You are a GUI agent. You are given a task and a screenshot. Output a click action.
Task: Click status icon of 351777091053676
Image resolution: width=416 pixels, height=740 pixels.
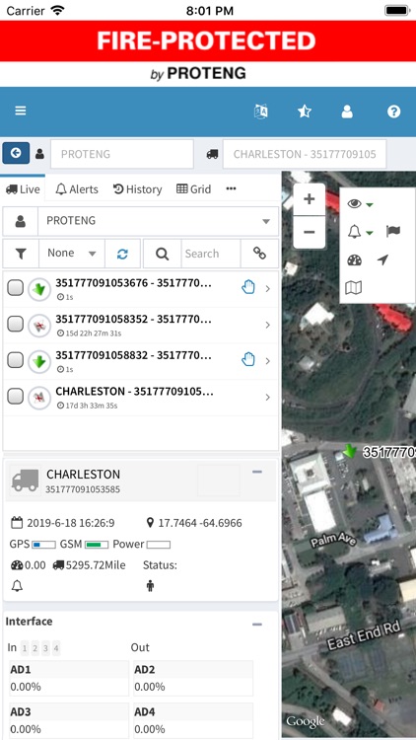(39, 289)
